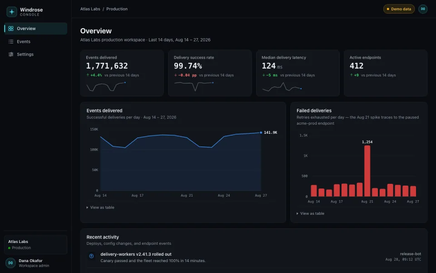Click the 1,771,632 value
This screenshot has width=436, height=273.
(x=107, y=66)
